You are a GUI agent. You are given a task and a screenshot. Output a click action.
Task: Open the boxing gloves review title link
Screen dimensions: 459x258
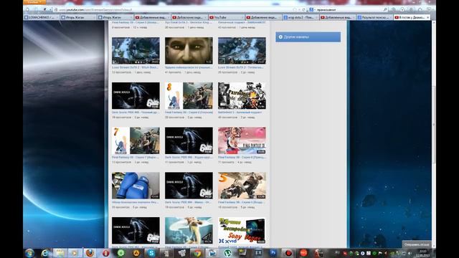tap(135, 202)
